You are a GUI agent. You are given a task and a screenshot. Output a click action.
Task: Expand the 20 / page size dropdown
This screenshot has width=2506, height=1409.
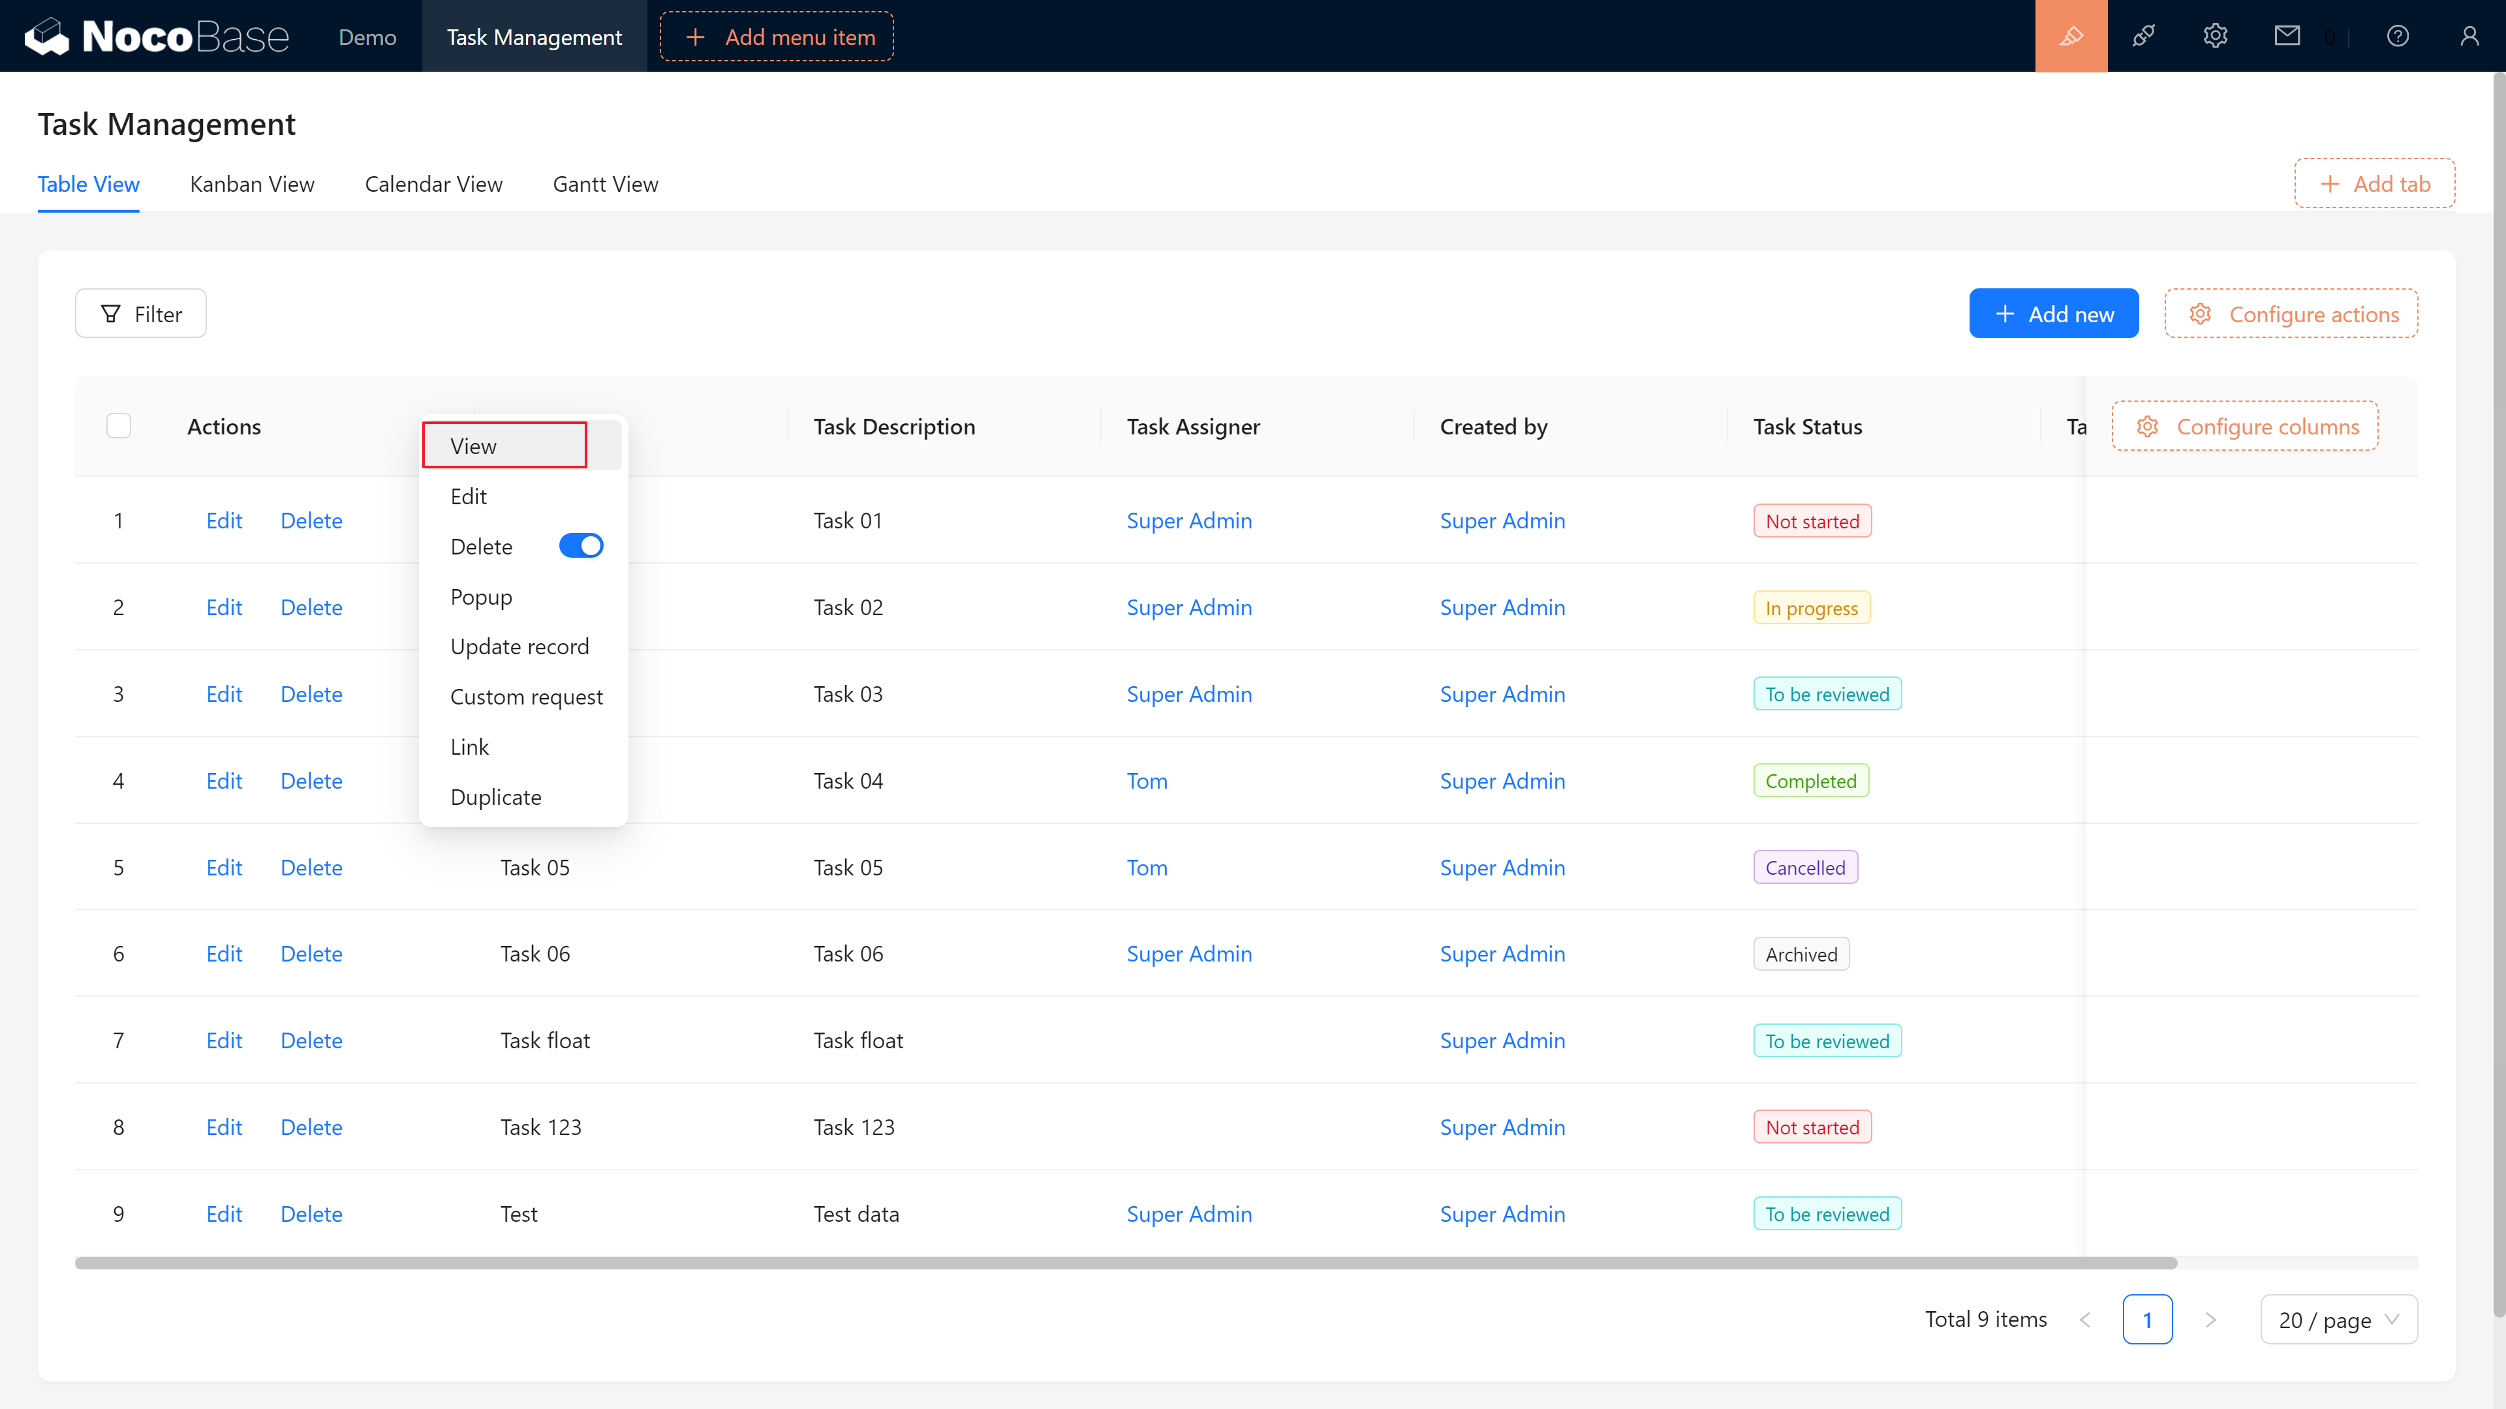click(2338, 1320)
